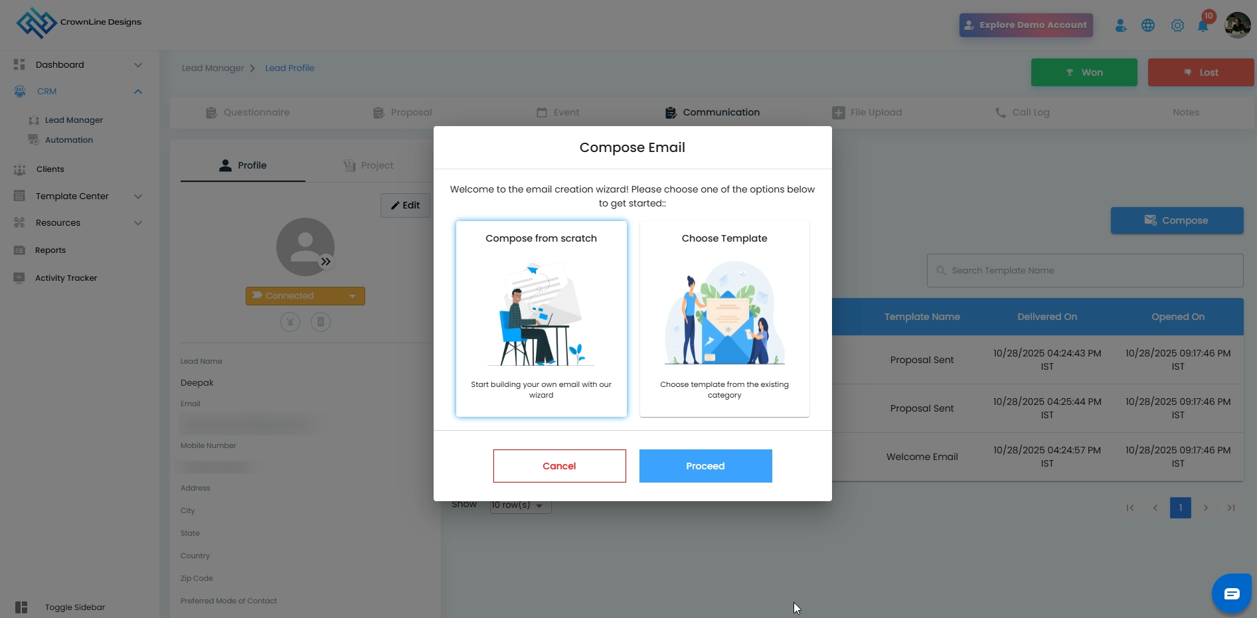Click the delete trash icon under avatar
The width and height of the screenshot is (1257, 618).
(x=321, y=322)
